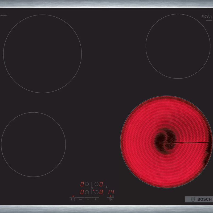Click the timer display showing 14
This screenshot has width=213, height=213.
coord(111,192)
